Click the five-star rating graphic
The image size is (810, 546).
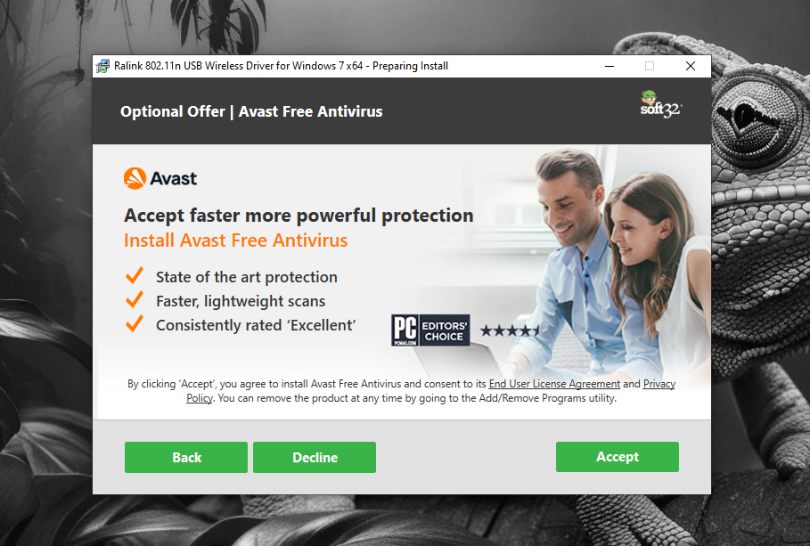(510, 330)
